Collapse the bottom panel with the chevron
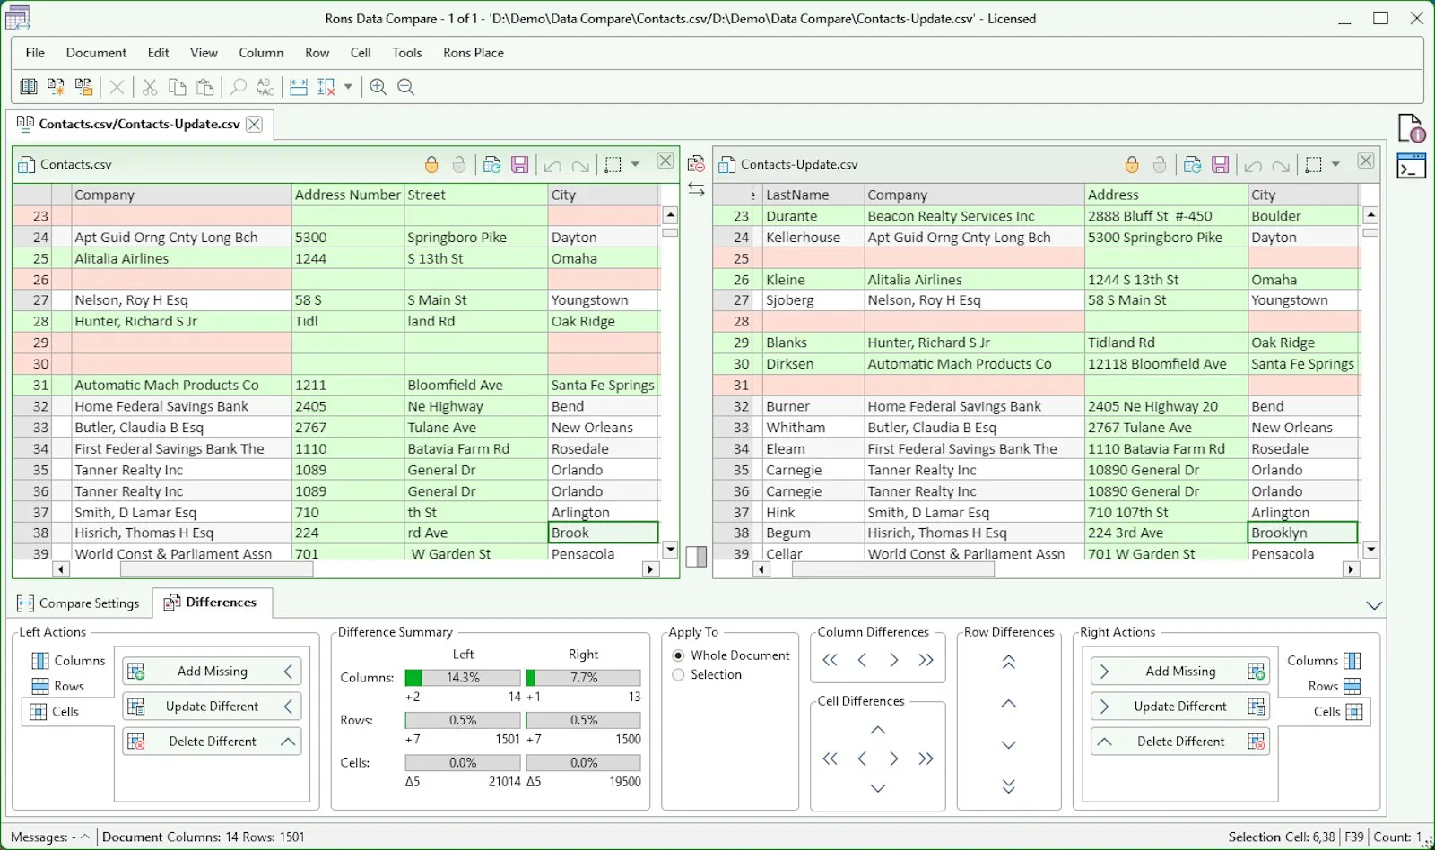This screenshot has height=850, width=1435. point(1374,606)
